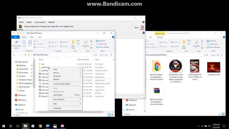Click Copy path in PS2 Fake PKG Tools ribbon
229x129 pixels.
click(x=38, y=44)
